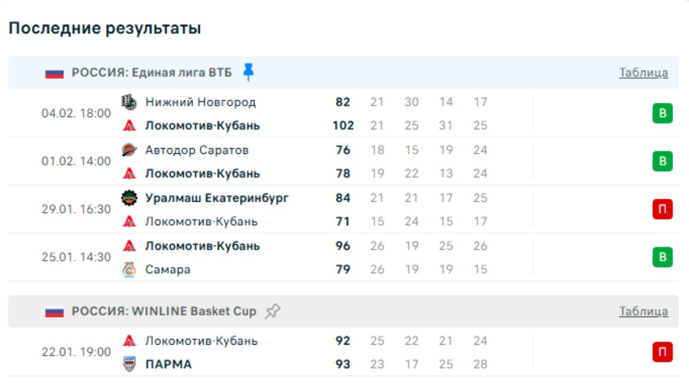Viewport: 689px width, 386px height.
Task: Click the Самара team logo
Action: pos(129,269)
